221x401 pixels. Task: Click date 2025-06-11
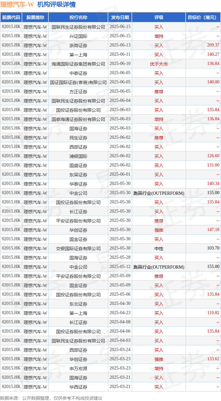click(120, 54)
